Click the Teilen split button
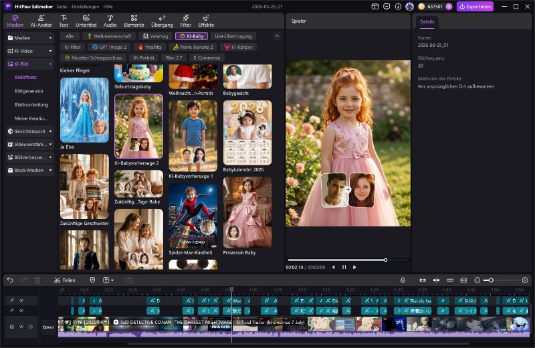Screen dimensions: 535x348 [64, 280]
